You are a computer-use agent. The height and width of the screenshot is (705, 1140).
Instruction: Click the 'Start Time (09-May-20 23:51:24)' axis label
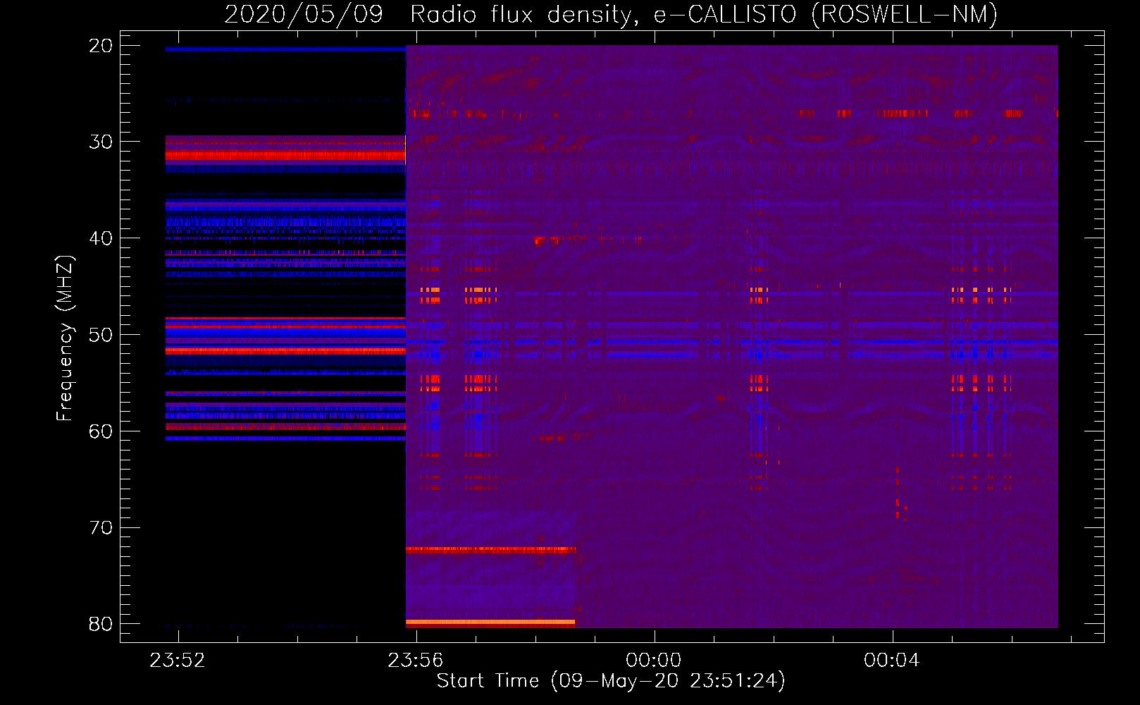click(611, 681)
